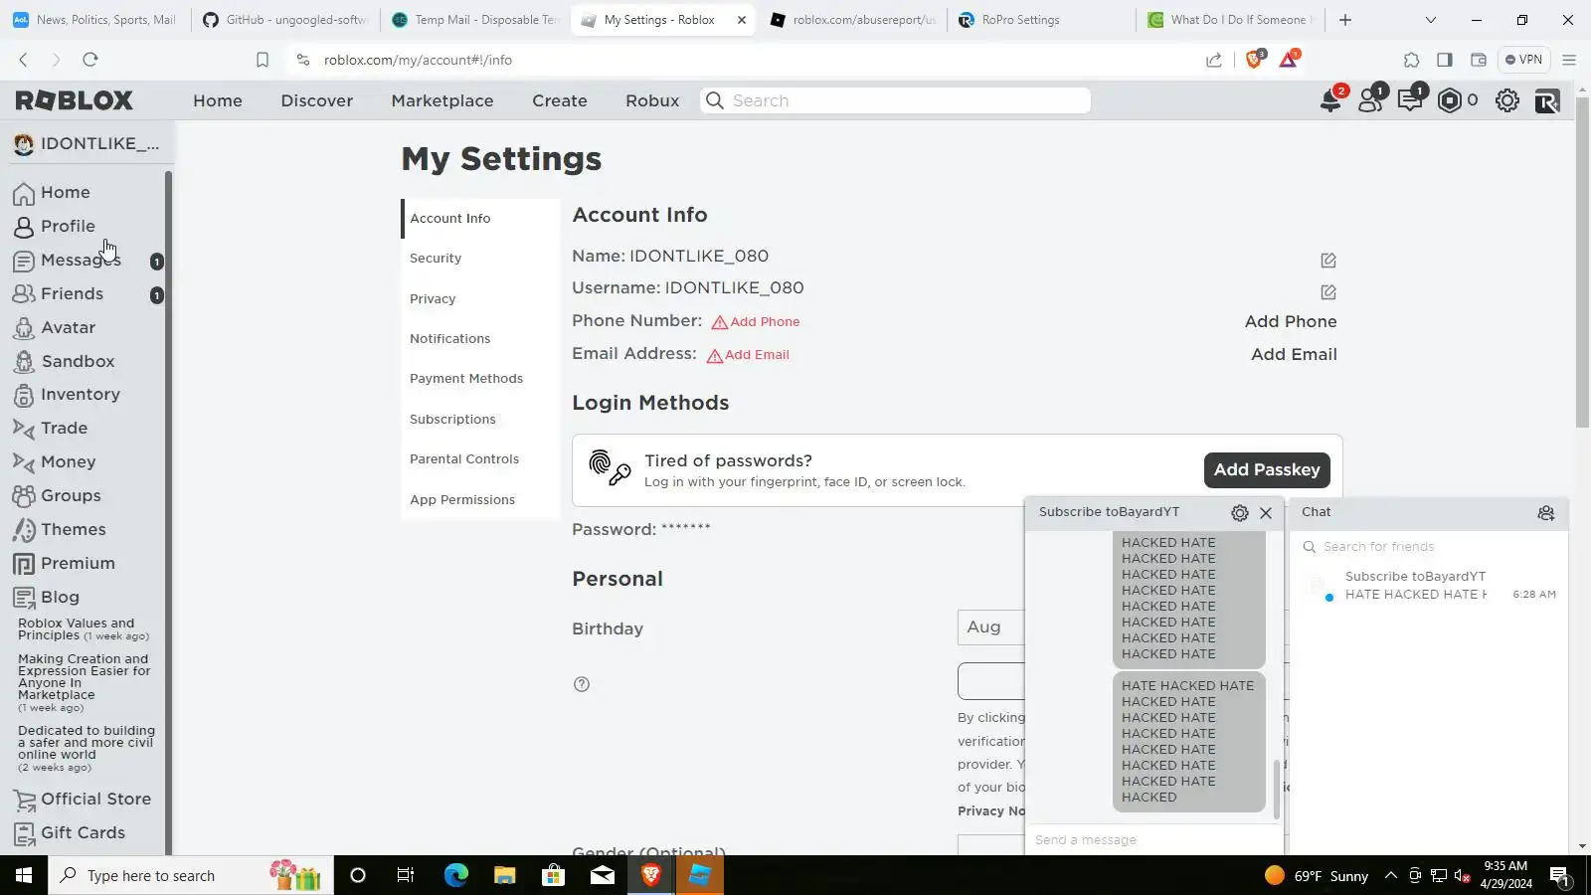Click the Robux balance icon

[1450, 100]
